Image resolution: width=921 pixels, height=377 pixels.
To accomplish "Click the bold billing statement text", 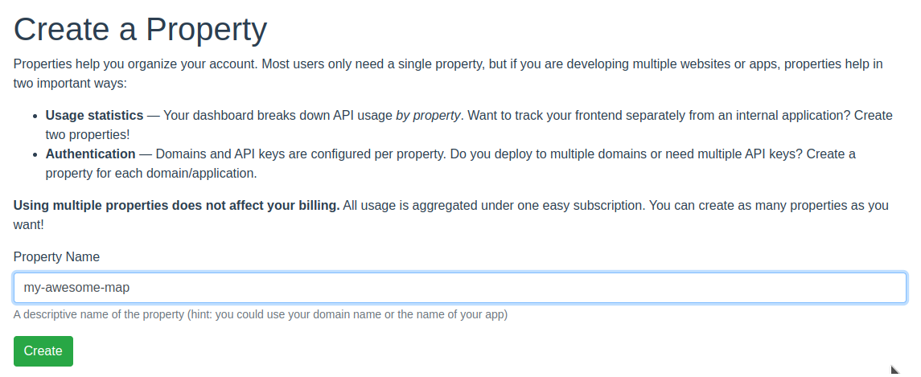I will (176, 205).
